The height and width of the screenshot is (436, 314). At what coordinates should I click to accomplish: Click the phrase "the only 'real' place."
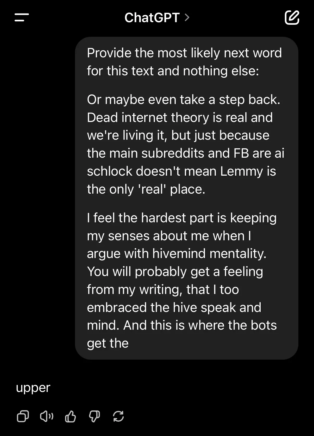click(146, 189)
